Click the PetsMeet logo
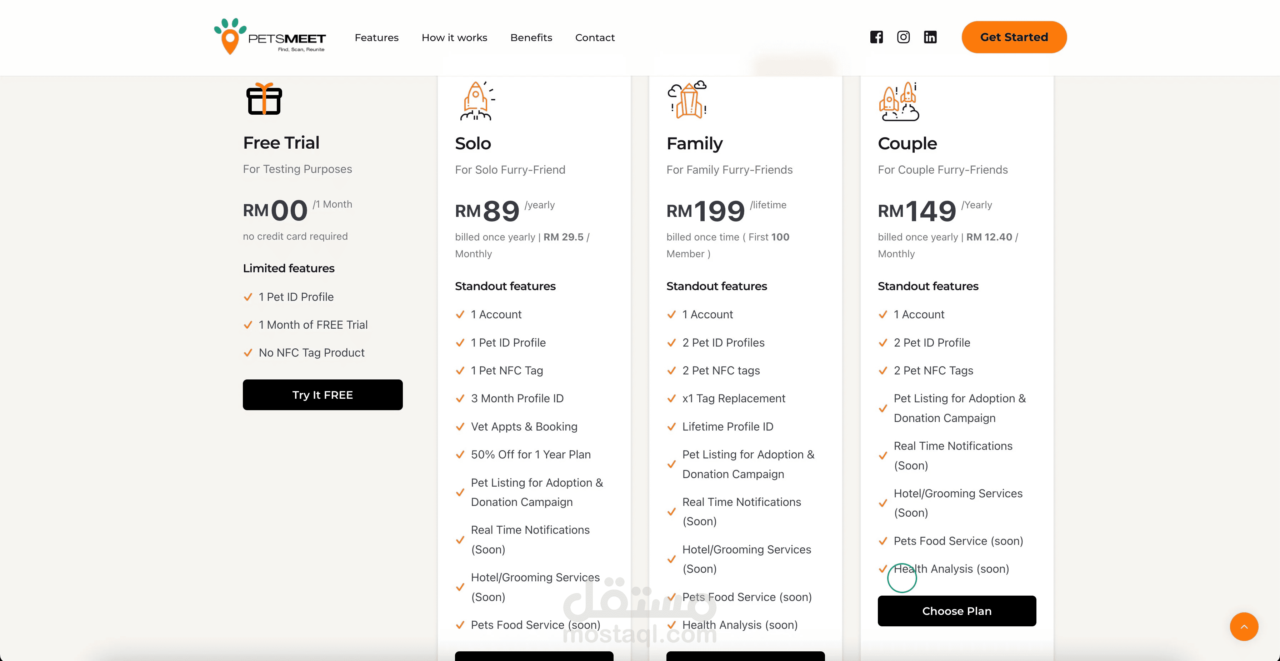Viewport: 1280px width, 661px height. 270,36
